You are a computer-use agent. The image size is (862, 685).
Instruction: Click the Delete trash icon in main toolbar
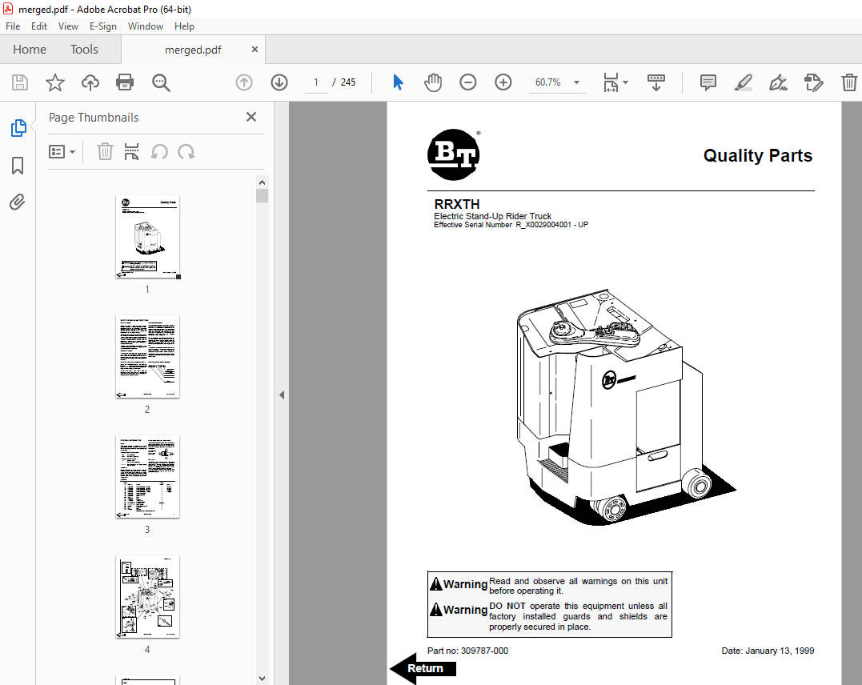[849, 82]
